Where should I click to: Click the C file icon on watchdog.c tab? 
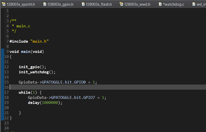(x=160, y=4)
